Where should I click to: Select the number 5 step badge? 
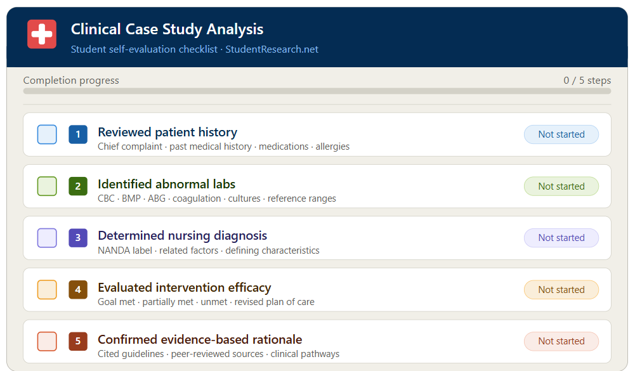pyautogui.click(x=77, y=341)
